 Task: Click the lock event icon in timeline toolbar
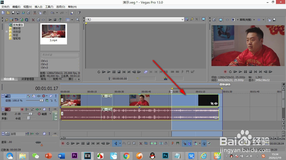click(x=166, y=143)
